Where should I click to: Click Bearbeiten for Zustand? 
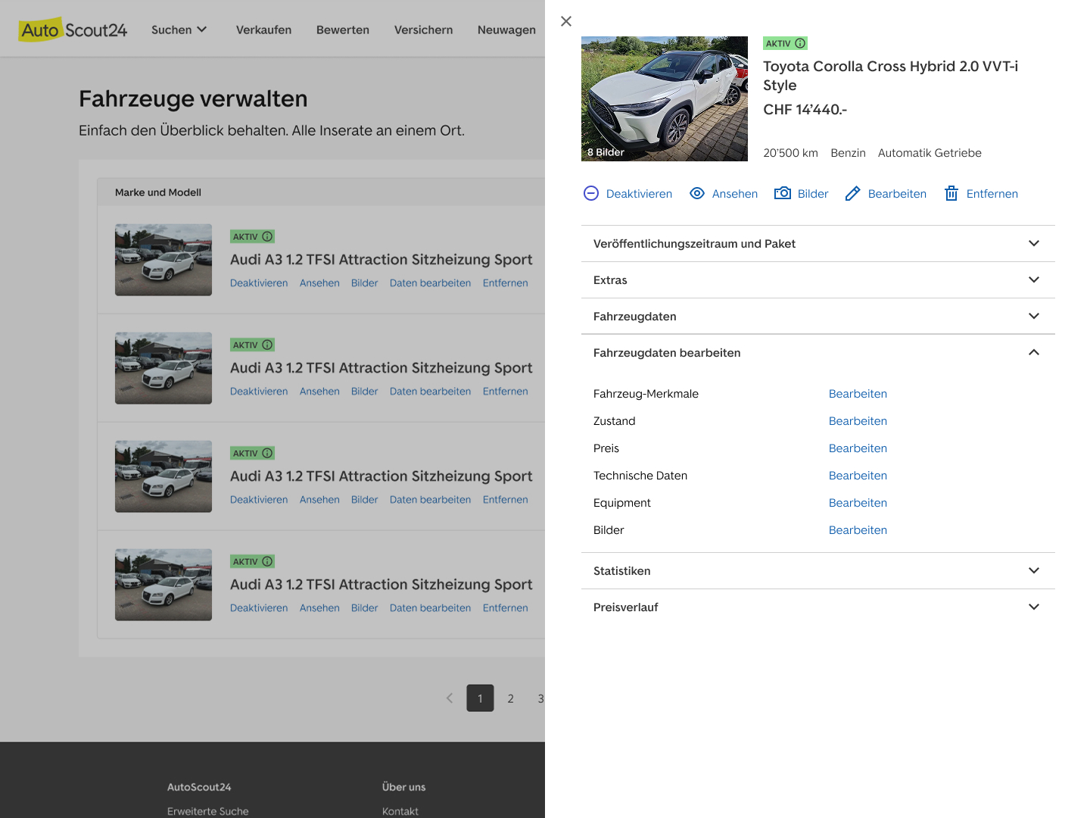(858, 421)
